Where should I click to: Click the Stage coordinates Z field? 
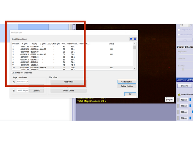coord(22,90)
